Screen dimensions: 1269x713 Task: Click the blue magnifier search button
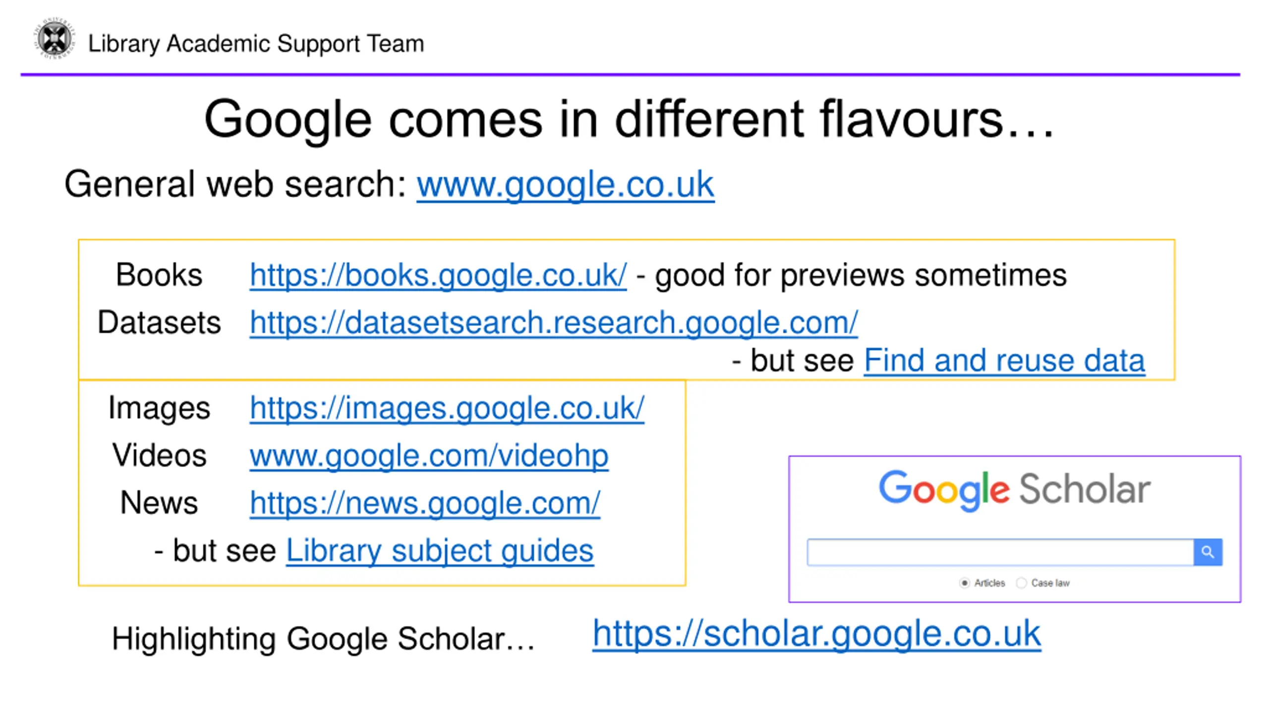coord(1208,552)
